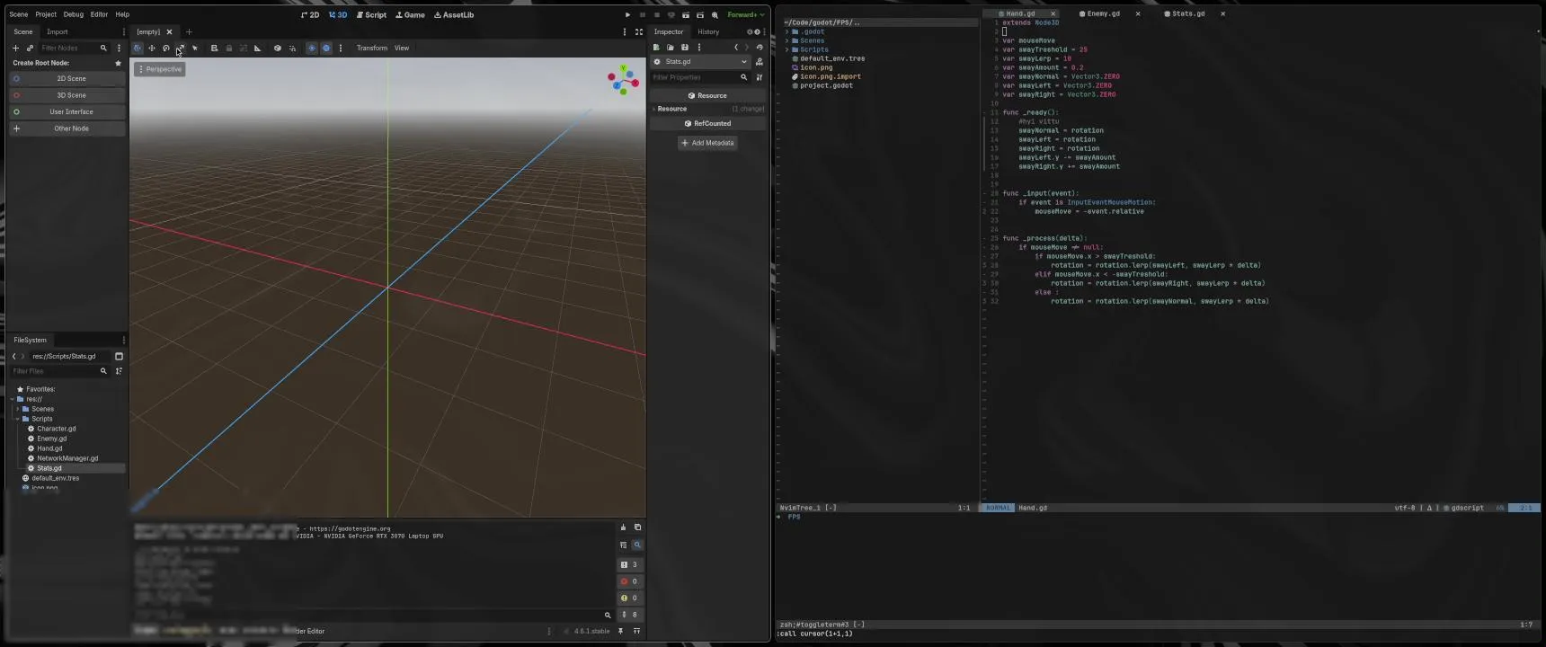Select NetworkManager.gd in FileSystem dock
This screenshot has width=1546, height=647.
coord(67,458)
